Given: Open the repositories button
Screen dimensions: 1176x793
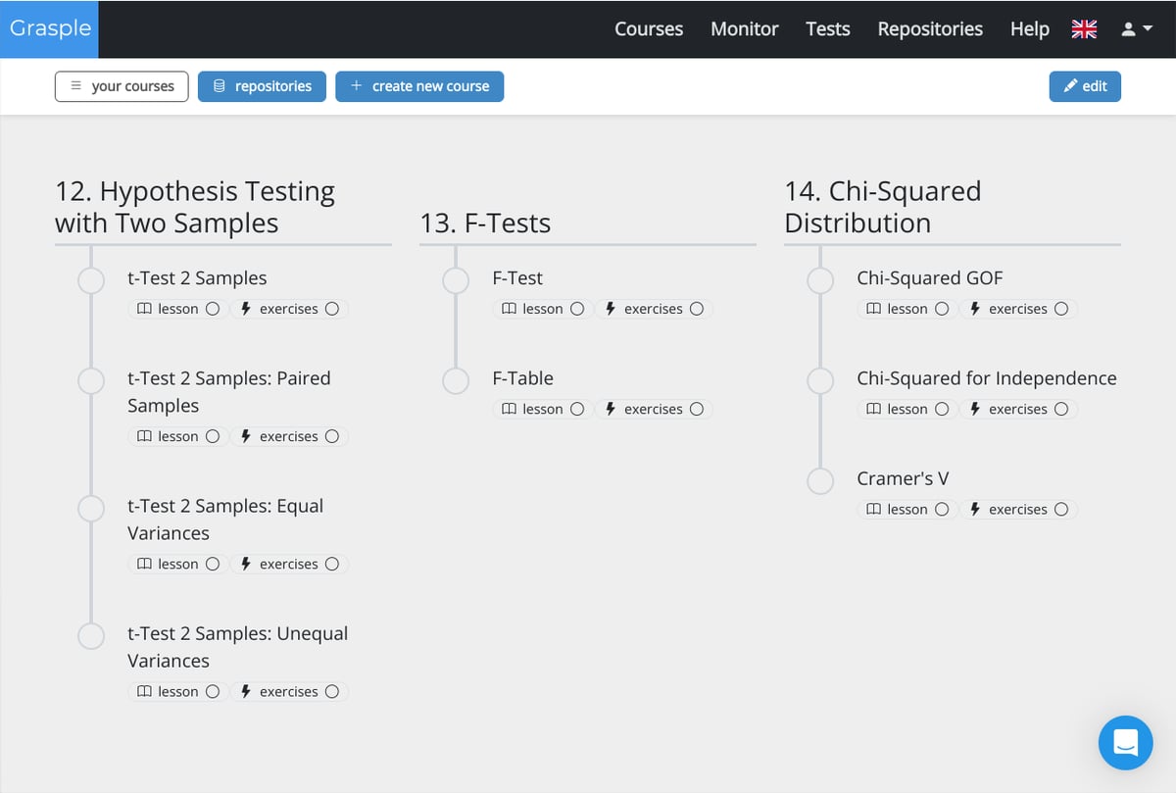Looking at the screenshot, I should [262, 86].
